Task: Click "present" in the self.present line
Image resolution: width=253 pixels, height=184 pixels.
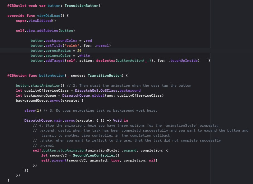Action: (x=59, y=161)
